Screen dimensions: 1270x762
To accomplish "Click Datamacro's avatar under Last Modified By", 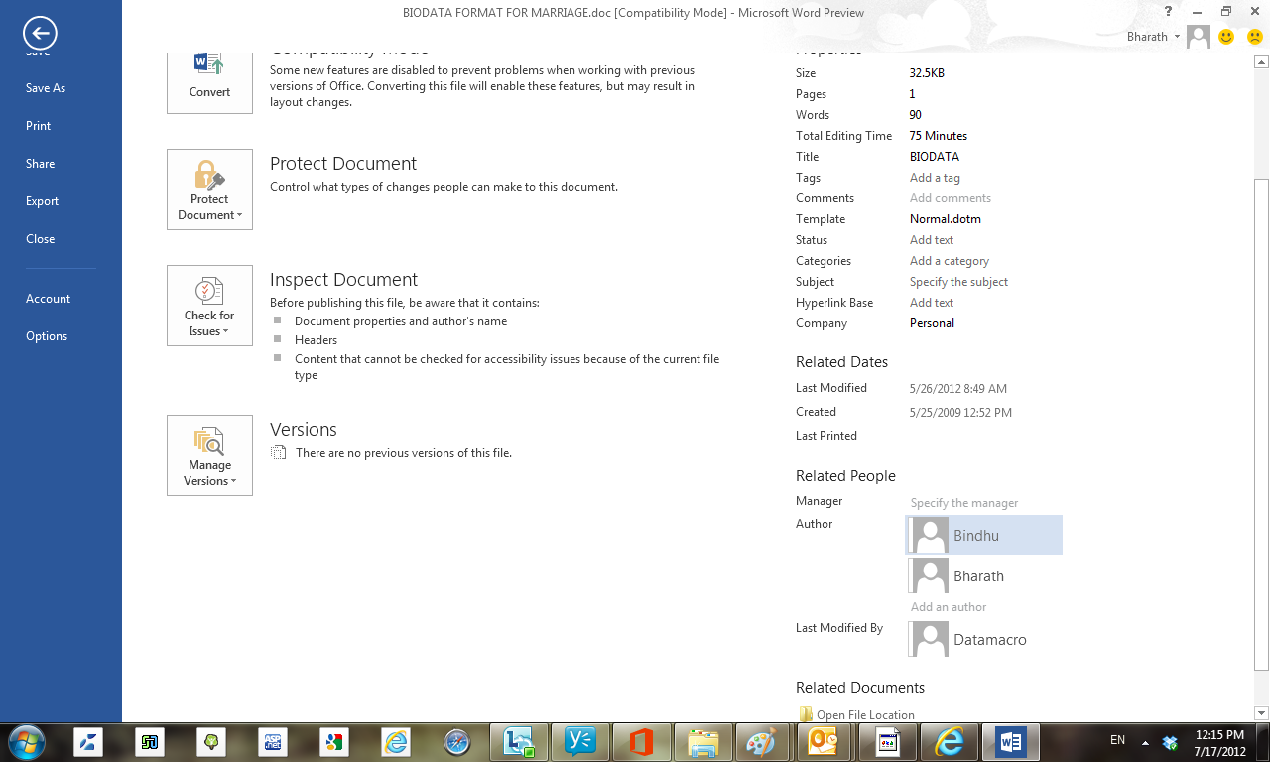I will (928, 639).
